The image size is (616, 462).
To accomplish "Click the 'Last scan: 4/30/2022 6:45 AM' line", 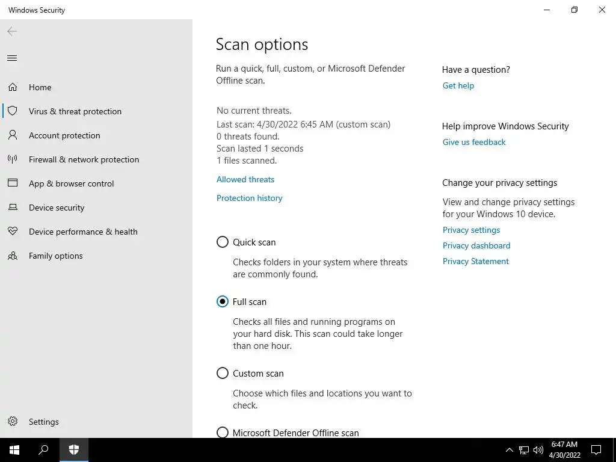I will [303, 125].
